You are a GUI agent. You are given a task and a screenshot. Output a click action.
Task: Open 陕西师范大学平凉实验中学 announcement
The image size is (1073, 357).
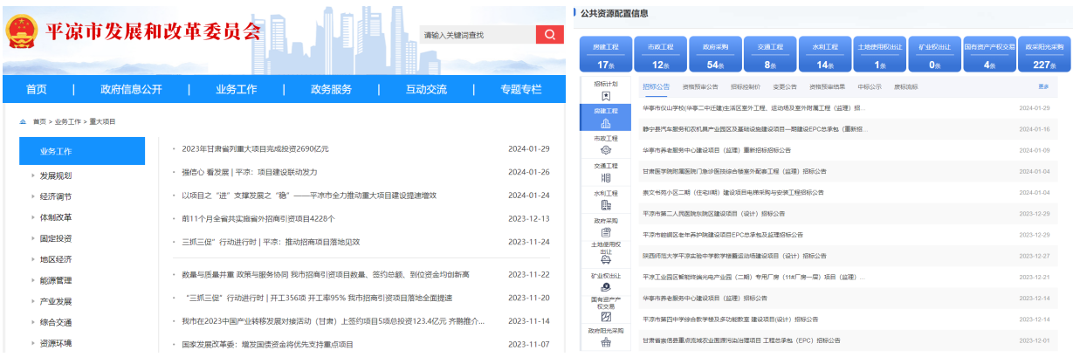pos(733,256)
